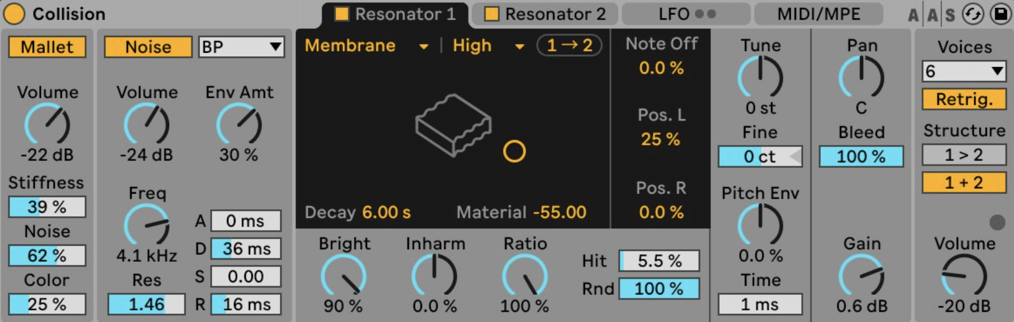This screenshot has width=1014, height=322.
Task: Switch to the Resonator 1 tab
Action: 395,15
